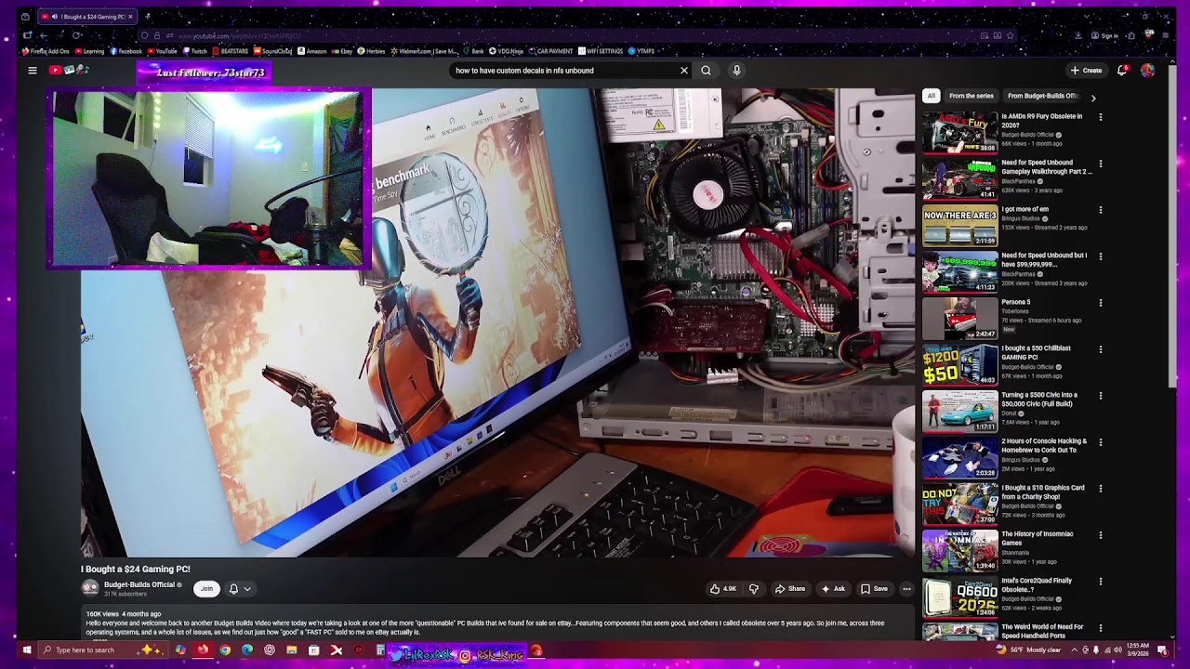Open options for 'Intels Core2Quad Finally Obsolete' video
This screenshot has width=1190, height=669.
(1101, 582)
